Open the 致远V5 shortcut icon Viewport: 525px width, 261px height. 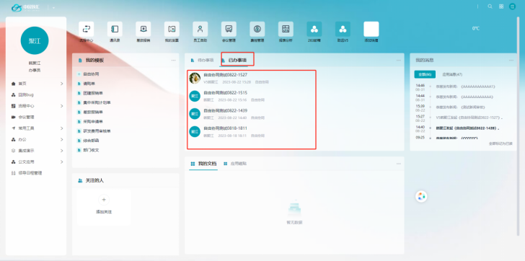(x=343, y=29)
